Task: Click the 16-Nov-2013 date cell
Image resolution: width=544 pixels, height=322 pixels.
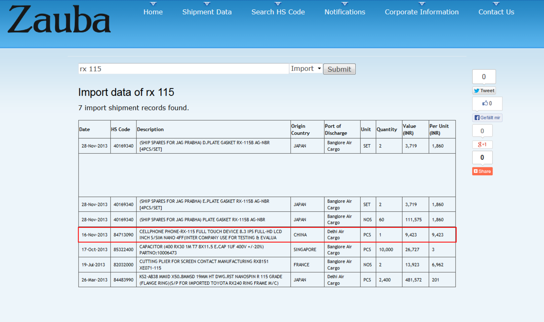Action: 94,235
